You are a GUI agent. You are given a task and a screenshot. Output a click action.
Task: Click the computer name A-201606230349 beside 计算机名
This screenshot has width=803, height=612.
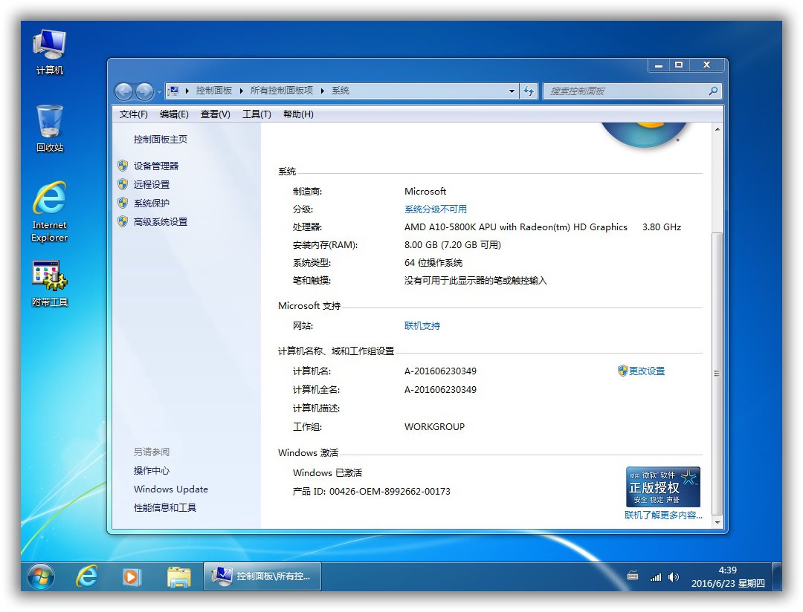click(x=440, y=371)
